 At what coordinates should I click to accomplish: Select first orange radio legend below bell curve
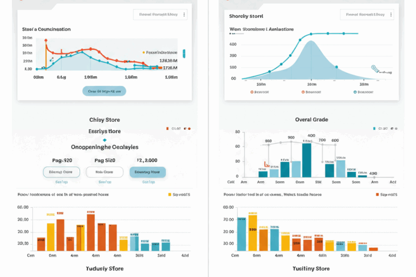pyautogui.click(x=252, y=93)
